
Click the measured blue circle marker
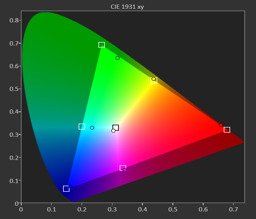coord(70,186)
